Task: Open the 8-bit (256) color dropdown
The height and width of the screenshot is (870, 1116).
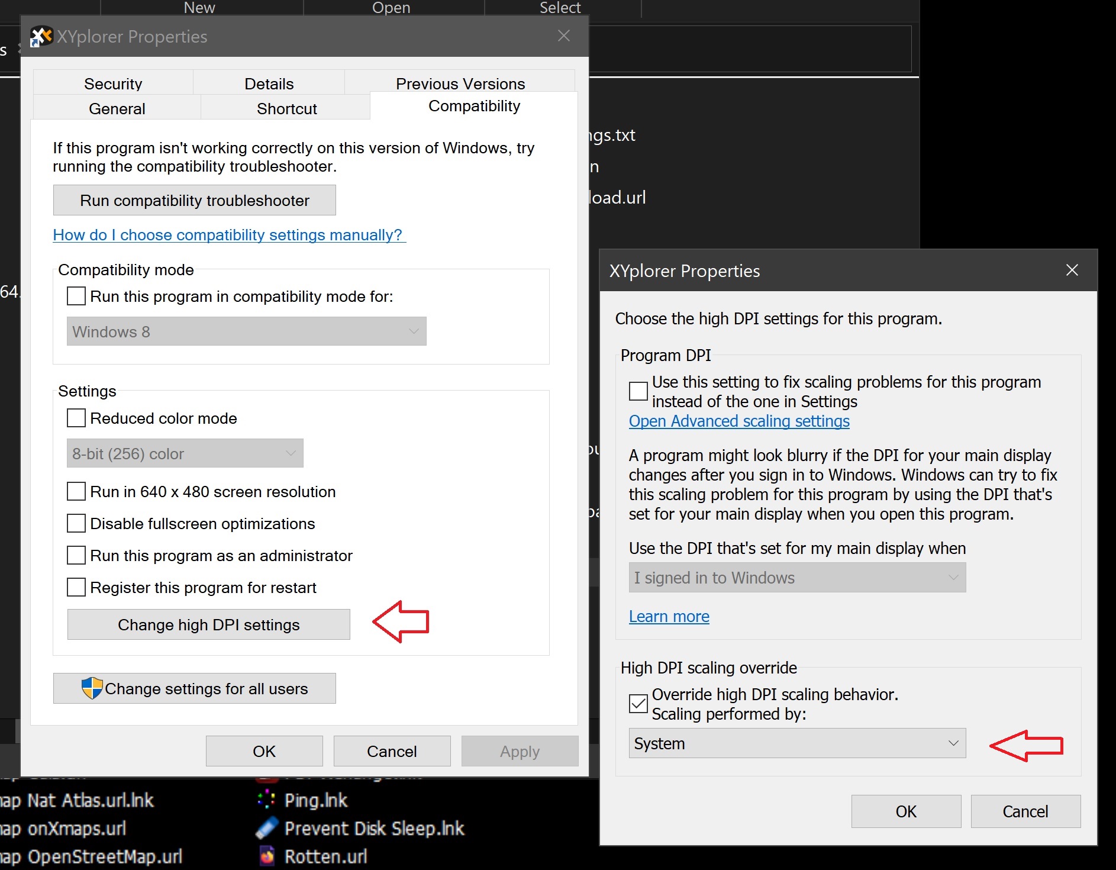Action: pos(185,453)
